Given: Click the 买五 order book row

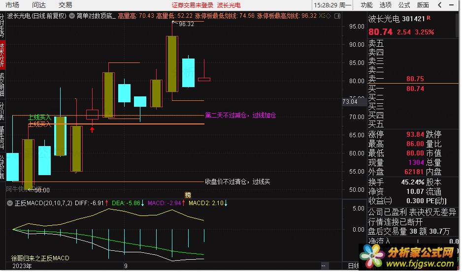Looking at the screenshot, I should (x=413, y=123).
